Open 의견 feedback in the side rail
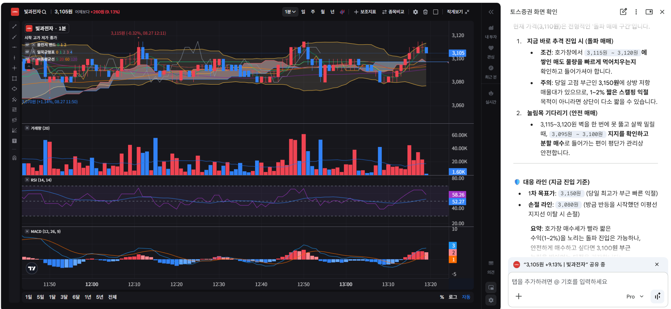Image resolution: width=671 pixels, height=309 pixels. [491, 267]
